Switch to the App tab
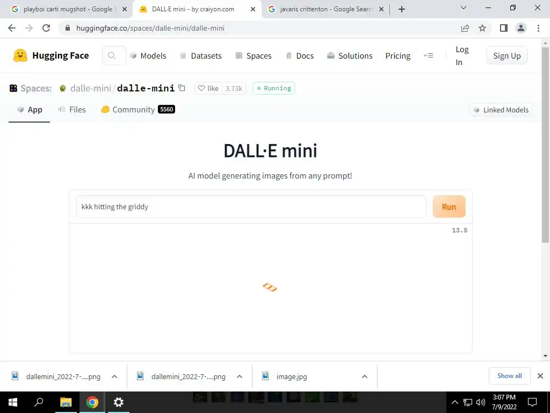The image size is (550, 413). click(x=30, y=110)
